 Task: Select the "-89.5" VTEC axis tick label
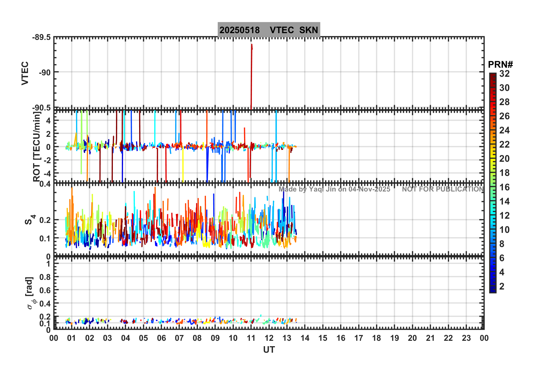(x=41, y=37)
